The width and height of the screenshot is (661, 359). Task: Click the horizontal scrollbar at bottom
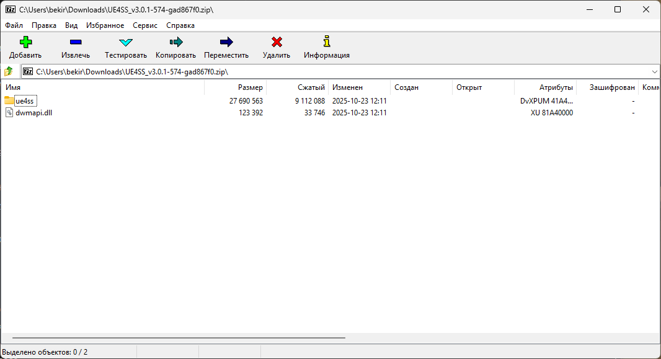click(179, 338)
